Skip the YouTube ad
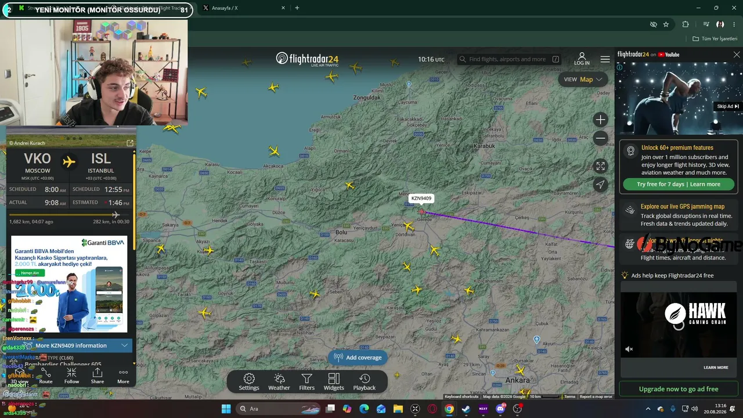 [x=728, y=106]
